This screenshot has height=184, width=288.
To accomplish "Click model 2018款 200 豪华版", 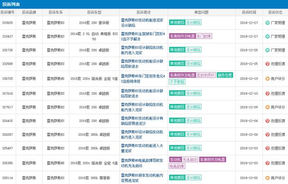I will click(94, 23).
